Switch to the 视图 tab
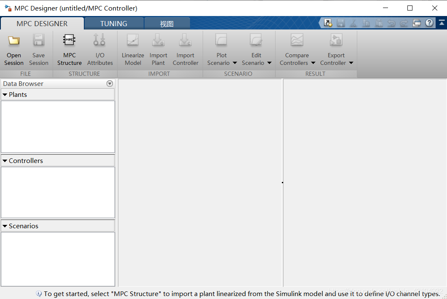Screen dimensions: 447x299 (x=167, y=24)
